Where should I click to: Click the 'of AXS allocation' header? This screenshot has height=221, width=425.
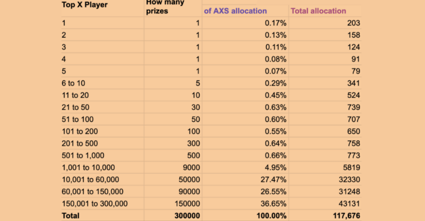[235, 11]
